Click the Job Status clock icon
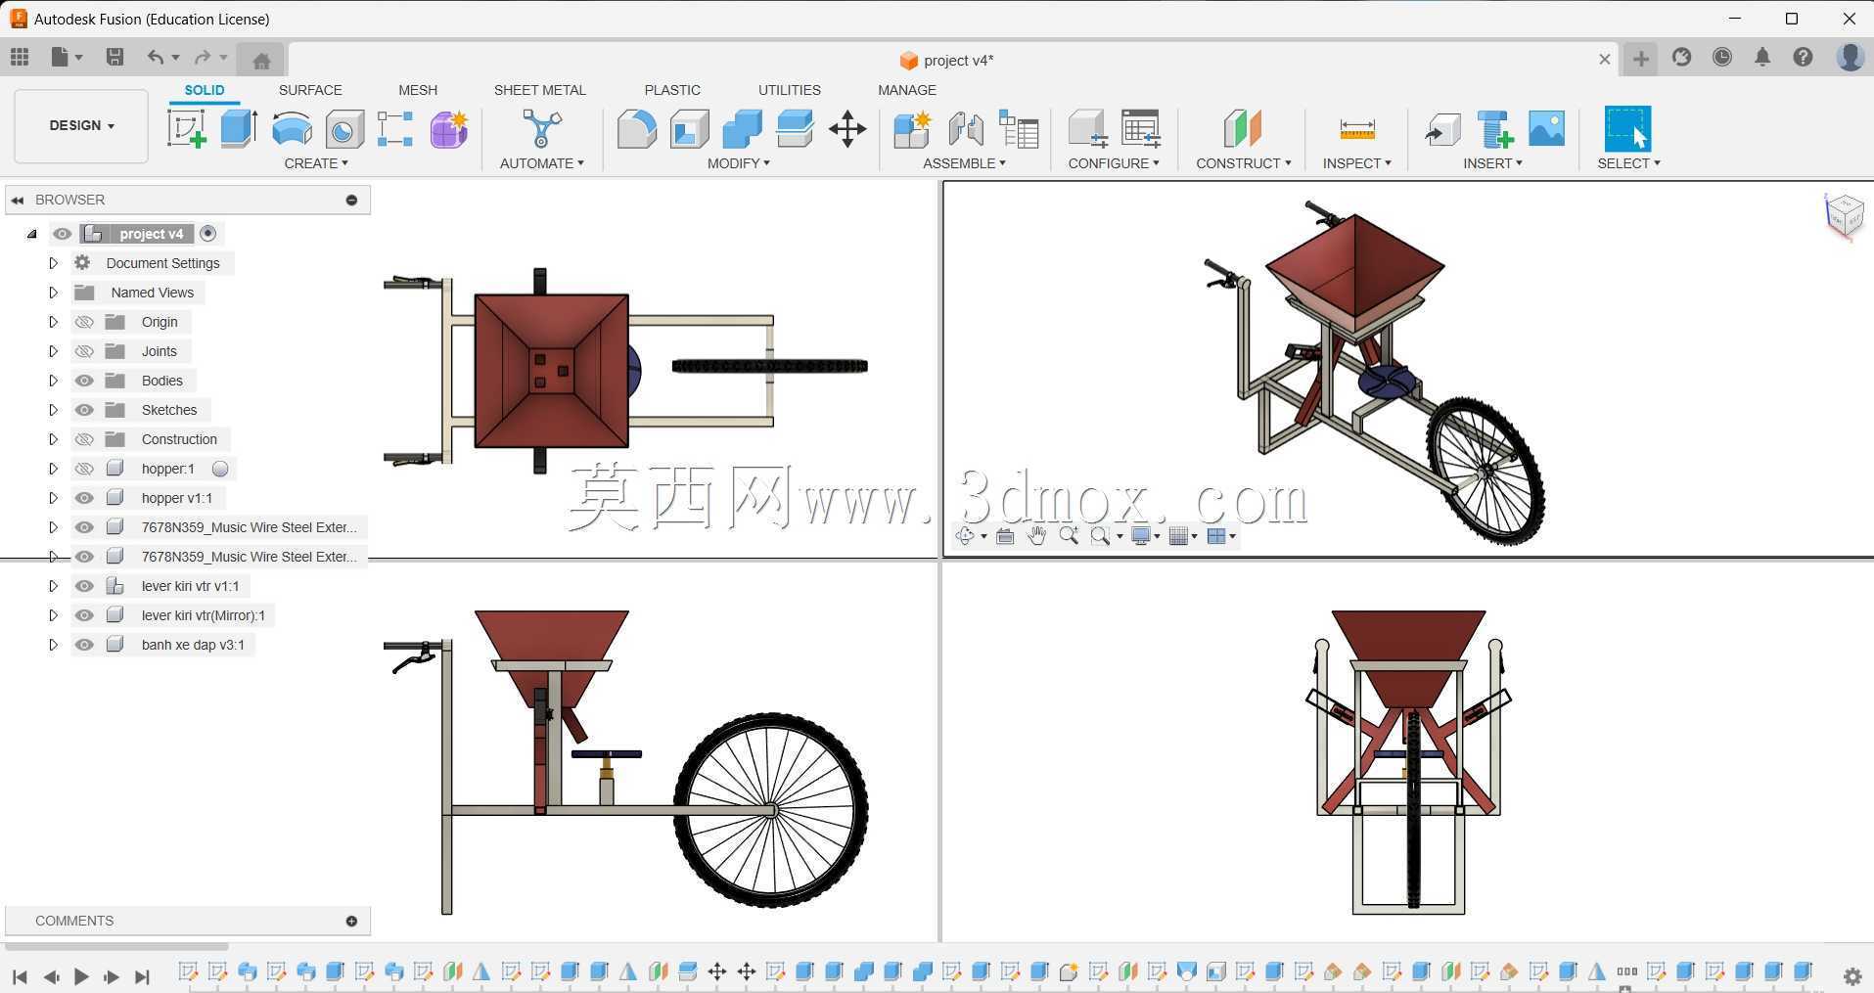1874x993 pixels. pyautogui.click(x=1722, y=58)
